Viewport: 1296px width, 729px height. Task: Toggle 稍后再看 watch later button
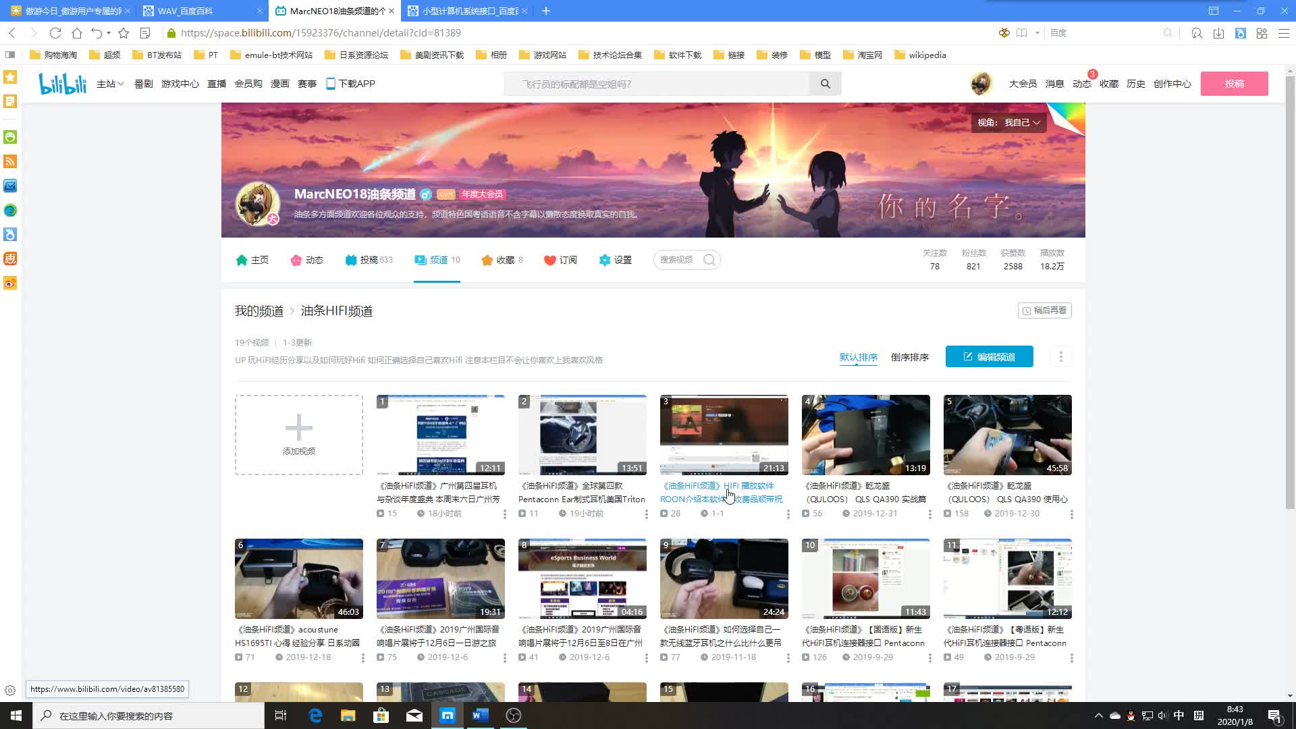1044,310
